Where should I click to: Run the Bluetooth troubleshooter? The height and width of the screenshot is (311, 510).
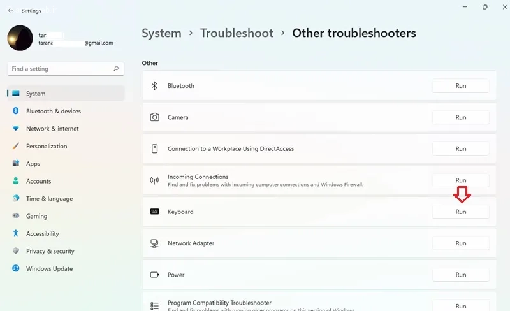click(460, 86)
